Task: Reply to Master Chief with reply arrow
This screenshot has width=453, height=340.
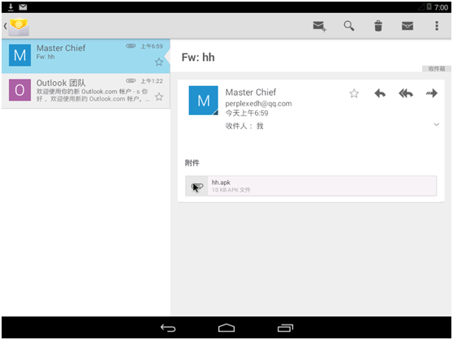Action: [380, 93]
